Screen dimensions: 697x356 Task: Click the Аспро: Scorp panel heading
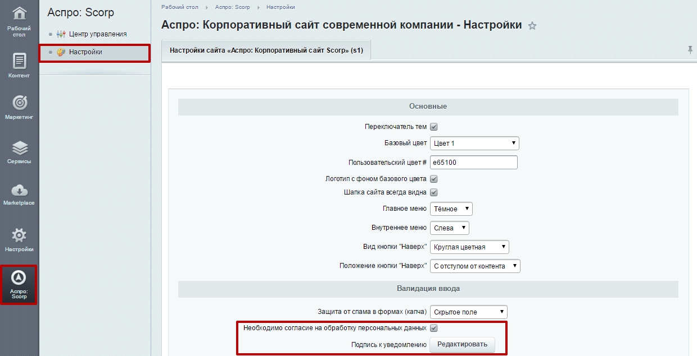pyautogui.click(x=80, y=13)
